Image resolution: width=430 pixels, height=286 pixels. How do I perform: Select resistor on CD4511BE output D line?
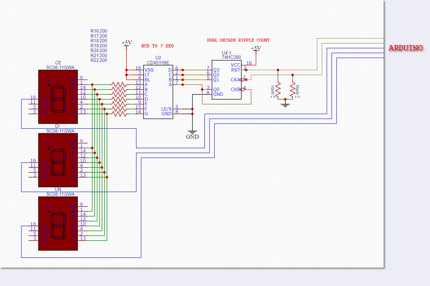click(119, 99)
